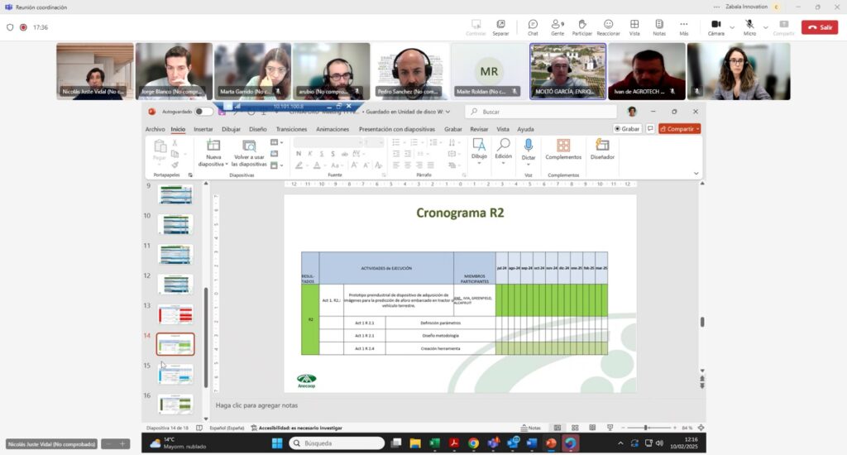Start slideshow from status bar icon
The image size is (847, 455).
[x=610, y=428]
